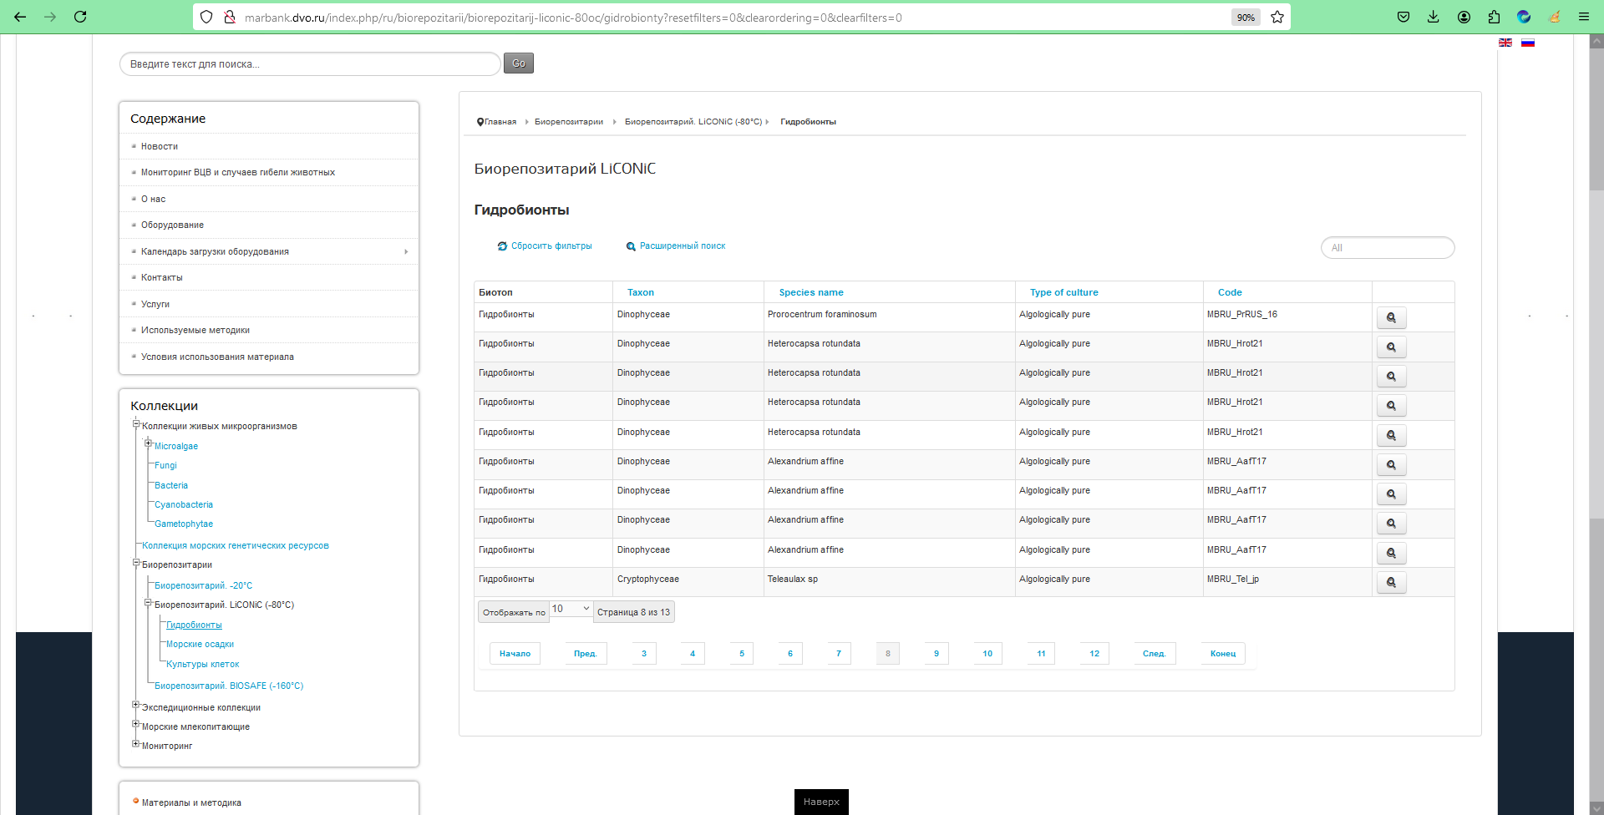Reload the current page
Image resolution: width=1604 pixels, height=815 pixels.
(x=80, y=17)
